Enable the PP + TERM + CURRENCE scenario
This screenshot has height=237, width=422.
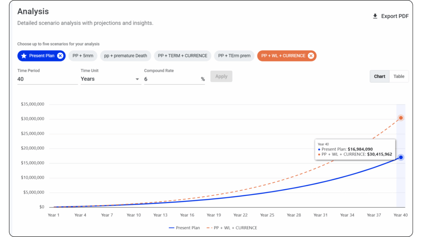point(183,56)
